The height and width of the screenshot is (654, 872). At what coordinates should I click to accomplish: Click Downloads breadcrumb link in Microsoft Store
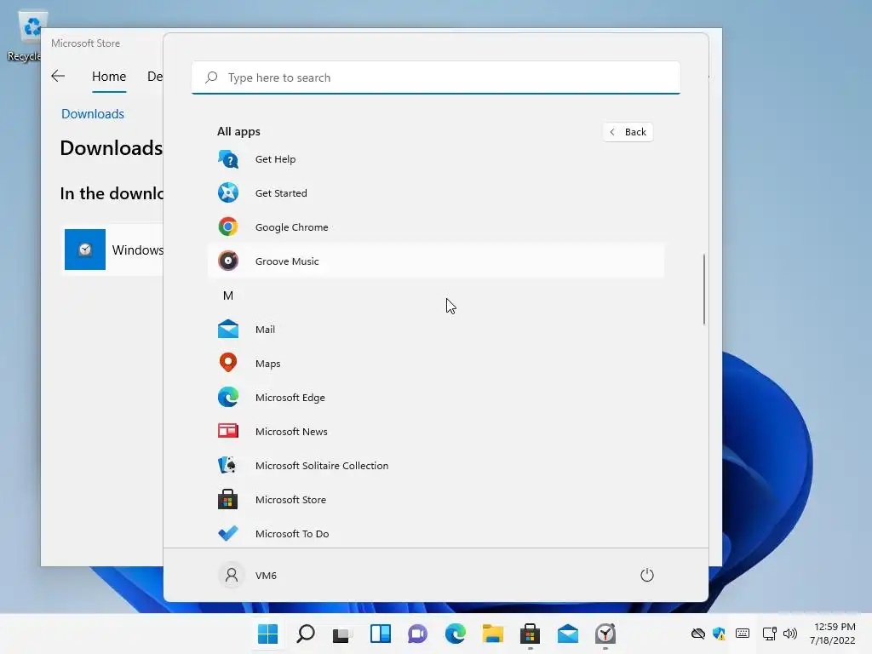point(92,114)
